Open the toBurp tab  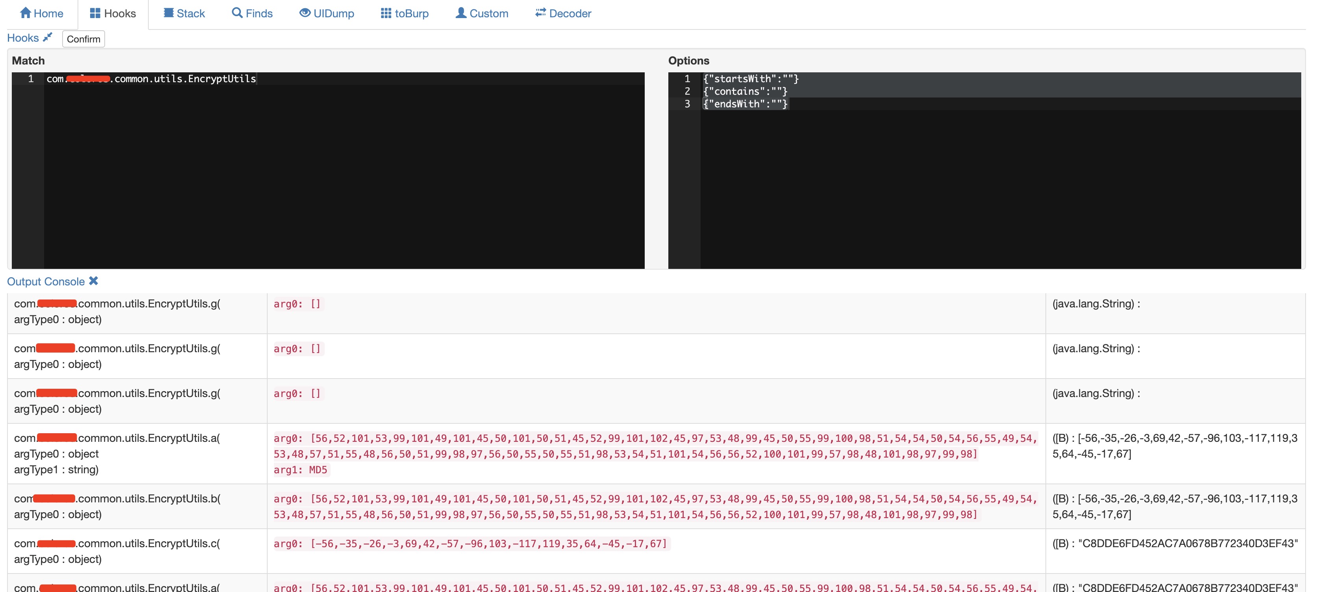point(404,13)
